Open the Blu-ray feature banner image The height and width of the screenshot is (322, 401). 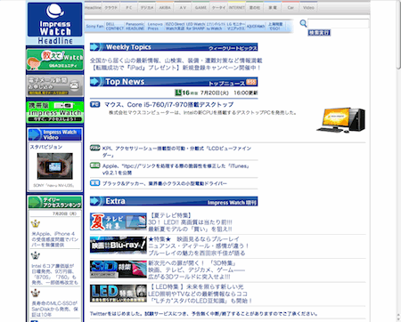click(x=119, y=246)
